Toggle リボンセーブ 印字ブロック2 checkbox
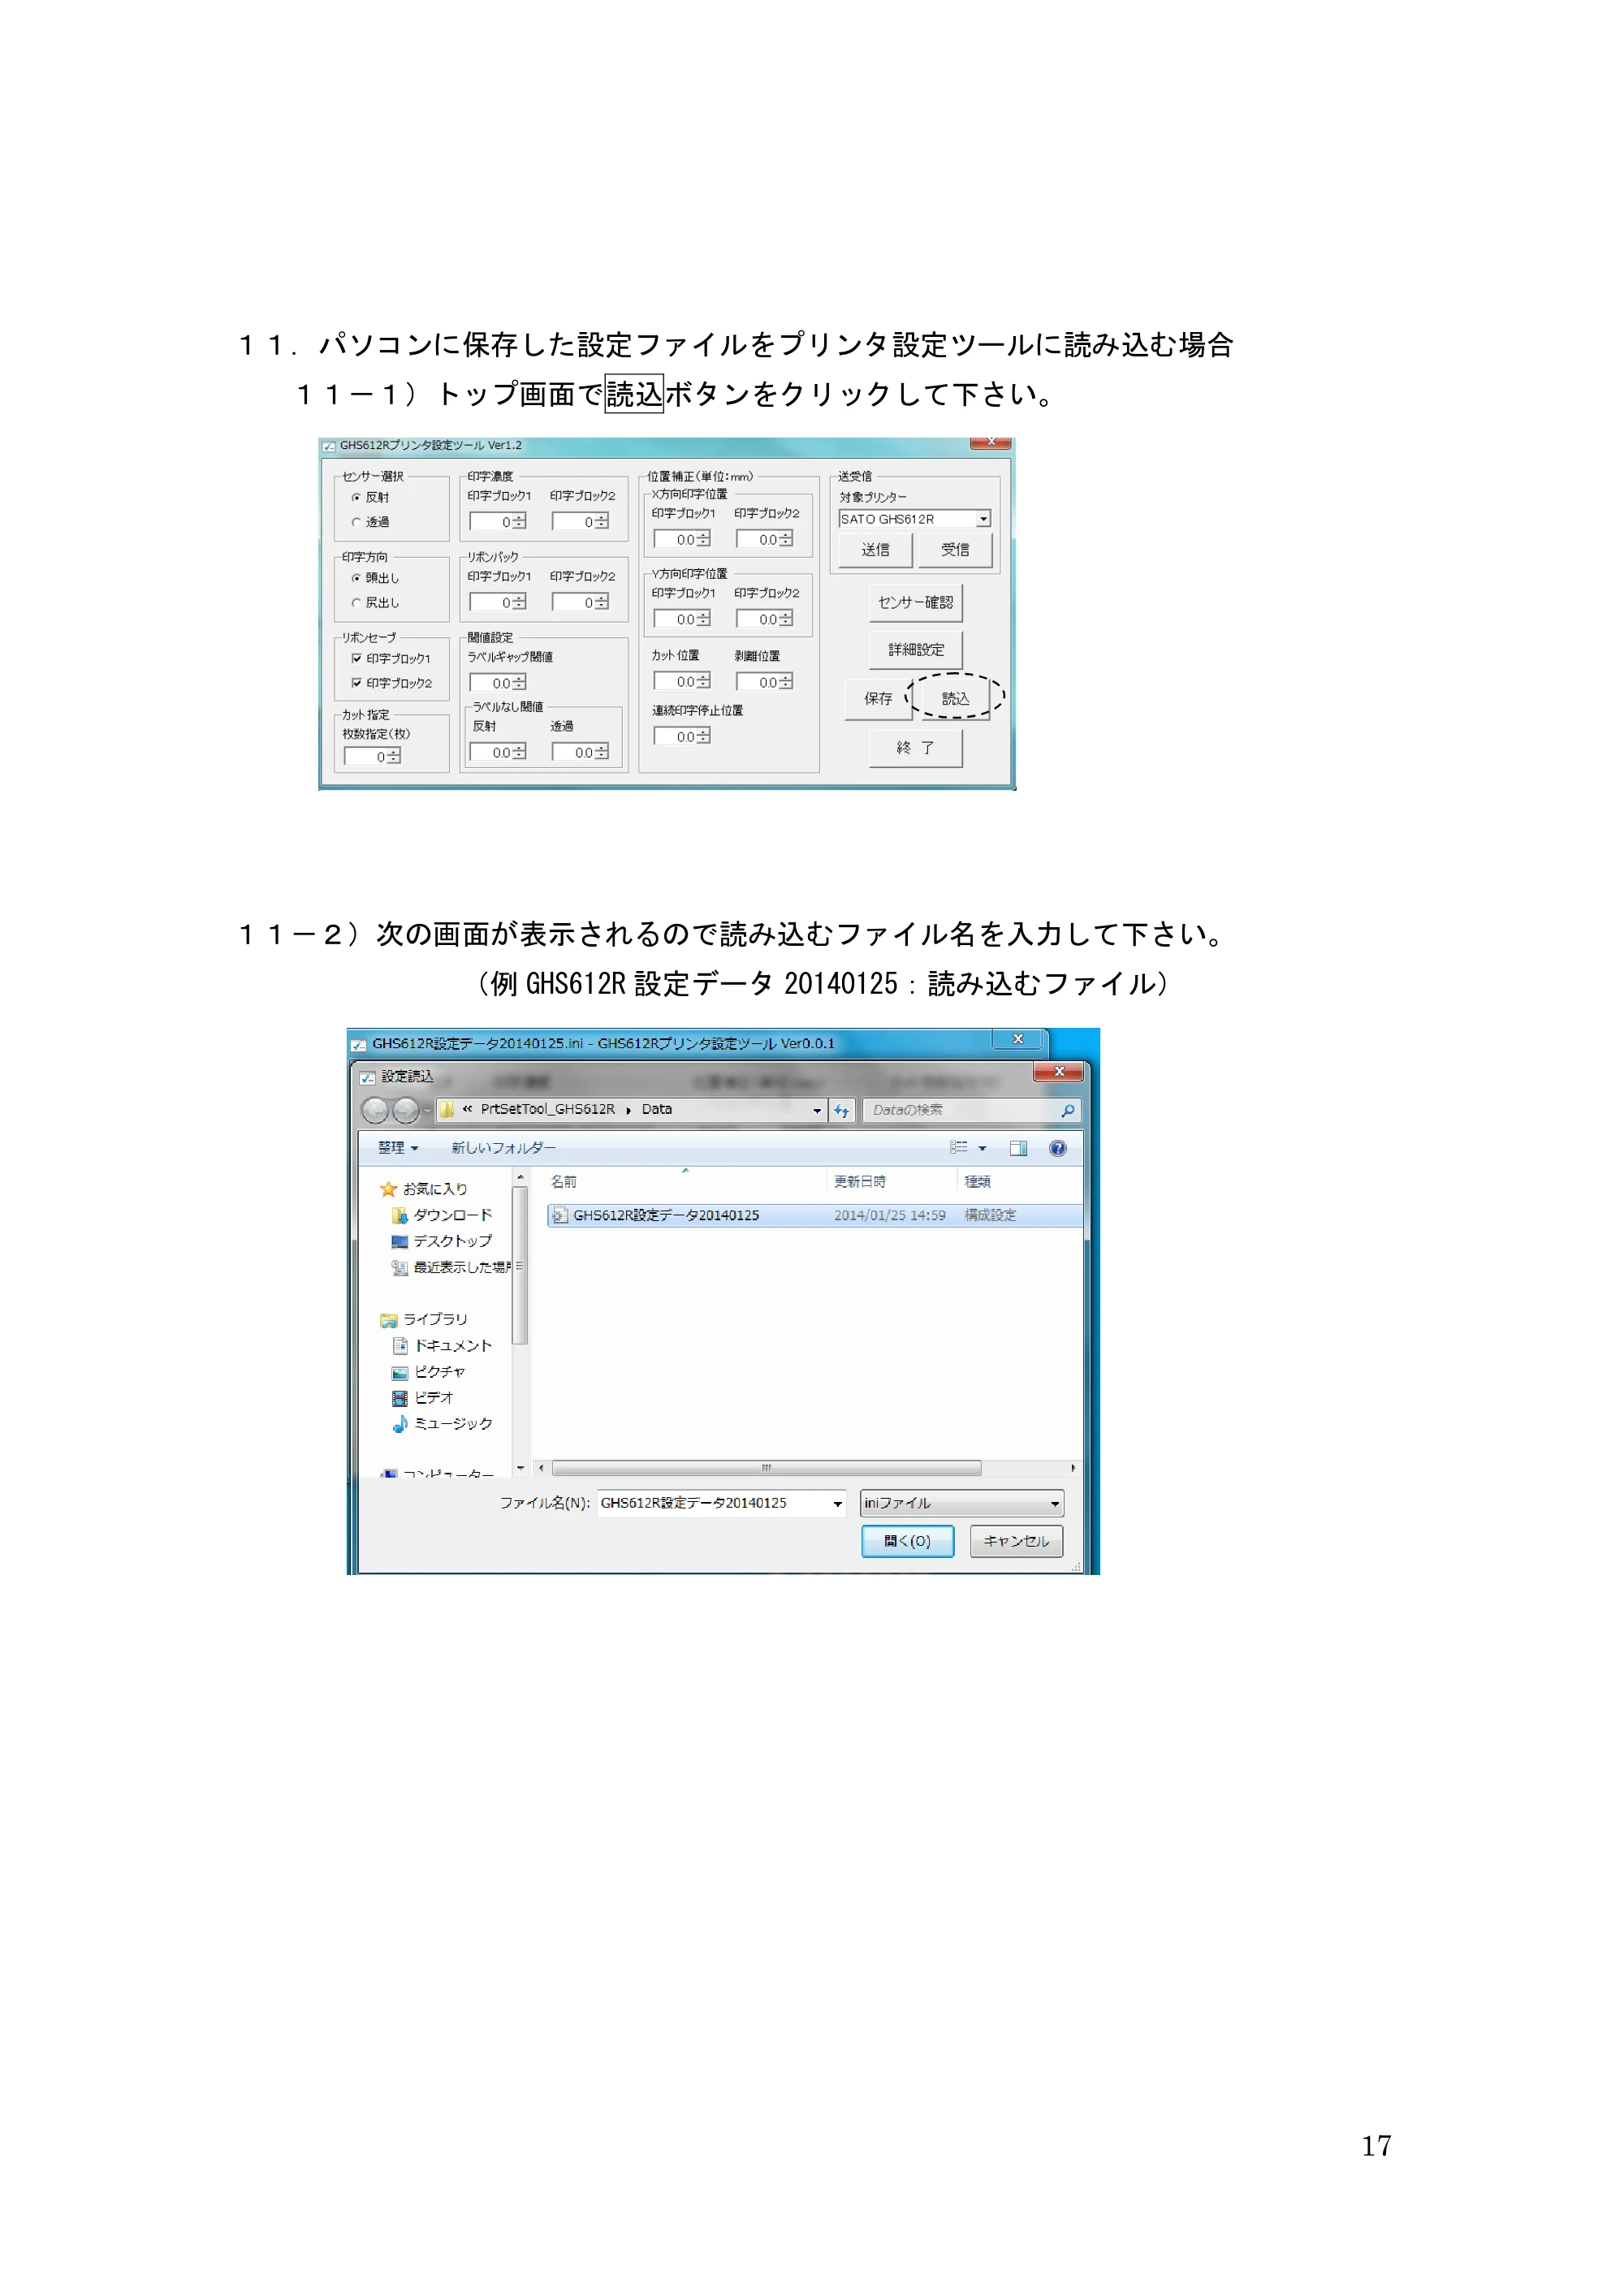This screenshot has height=2296, width=1624. (357, 683)
